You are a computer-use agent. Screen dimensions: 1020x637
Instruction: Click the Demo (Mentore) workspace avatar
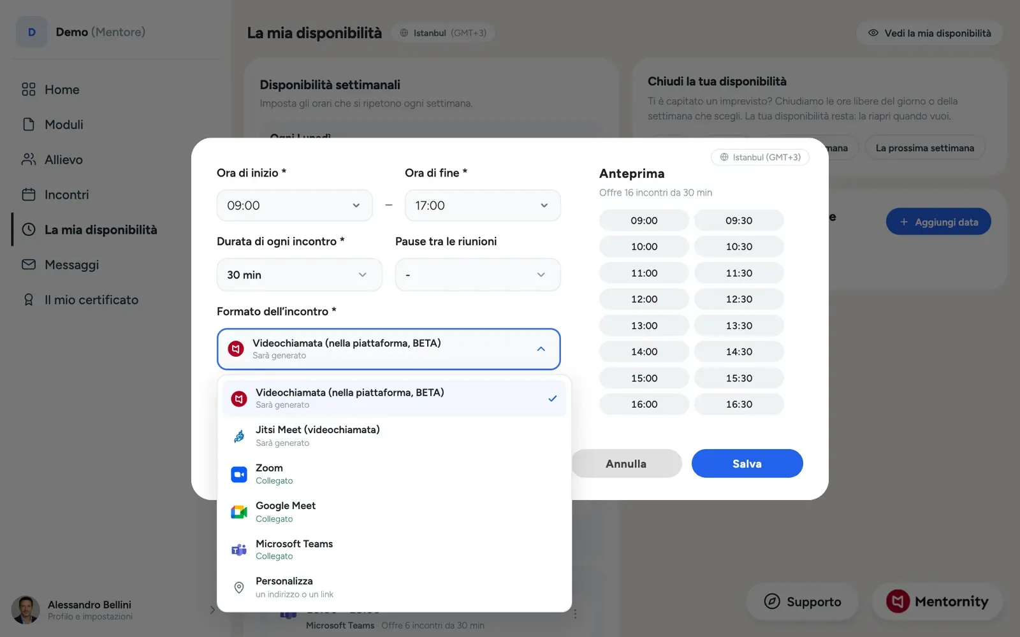point(32,32)
